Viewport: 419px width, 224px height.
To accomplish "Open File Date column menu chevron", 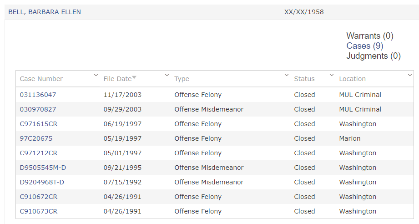I will tap(167, 76).
